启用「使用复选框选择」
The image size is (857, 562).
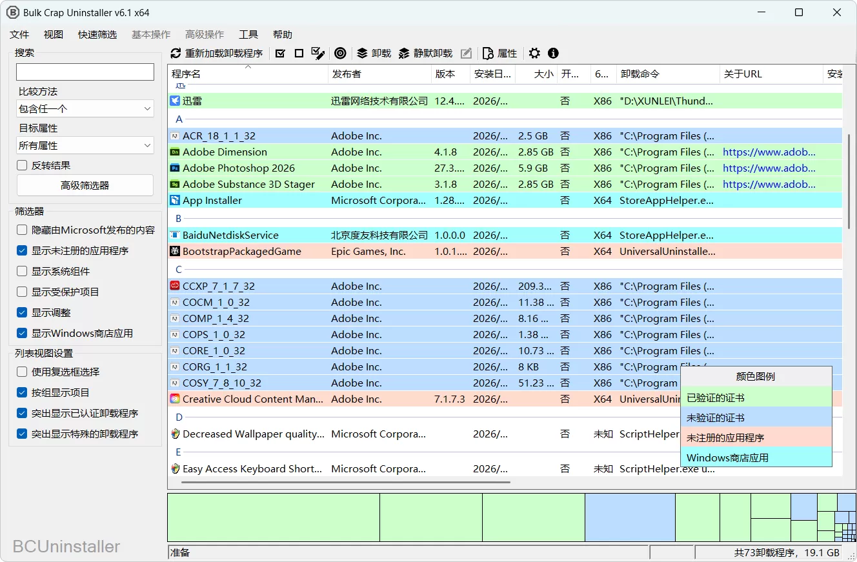[x=21, y=371]
